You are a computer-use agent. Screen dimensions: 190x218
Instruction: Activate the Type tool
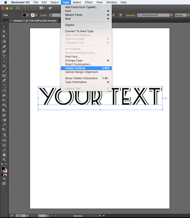point(4,56)
